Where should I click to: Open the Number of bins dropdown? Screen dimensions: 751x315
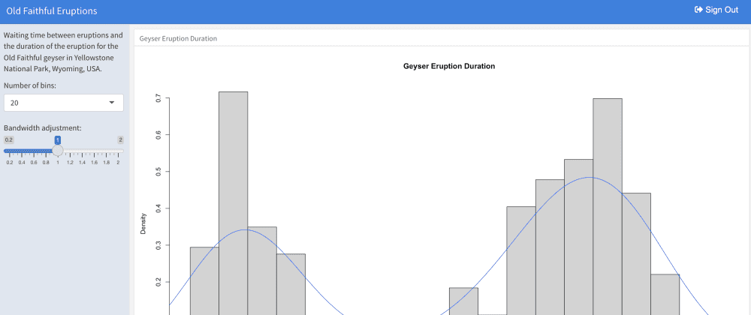[63, 103]
